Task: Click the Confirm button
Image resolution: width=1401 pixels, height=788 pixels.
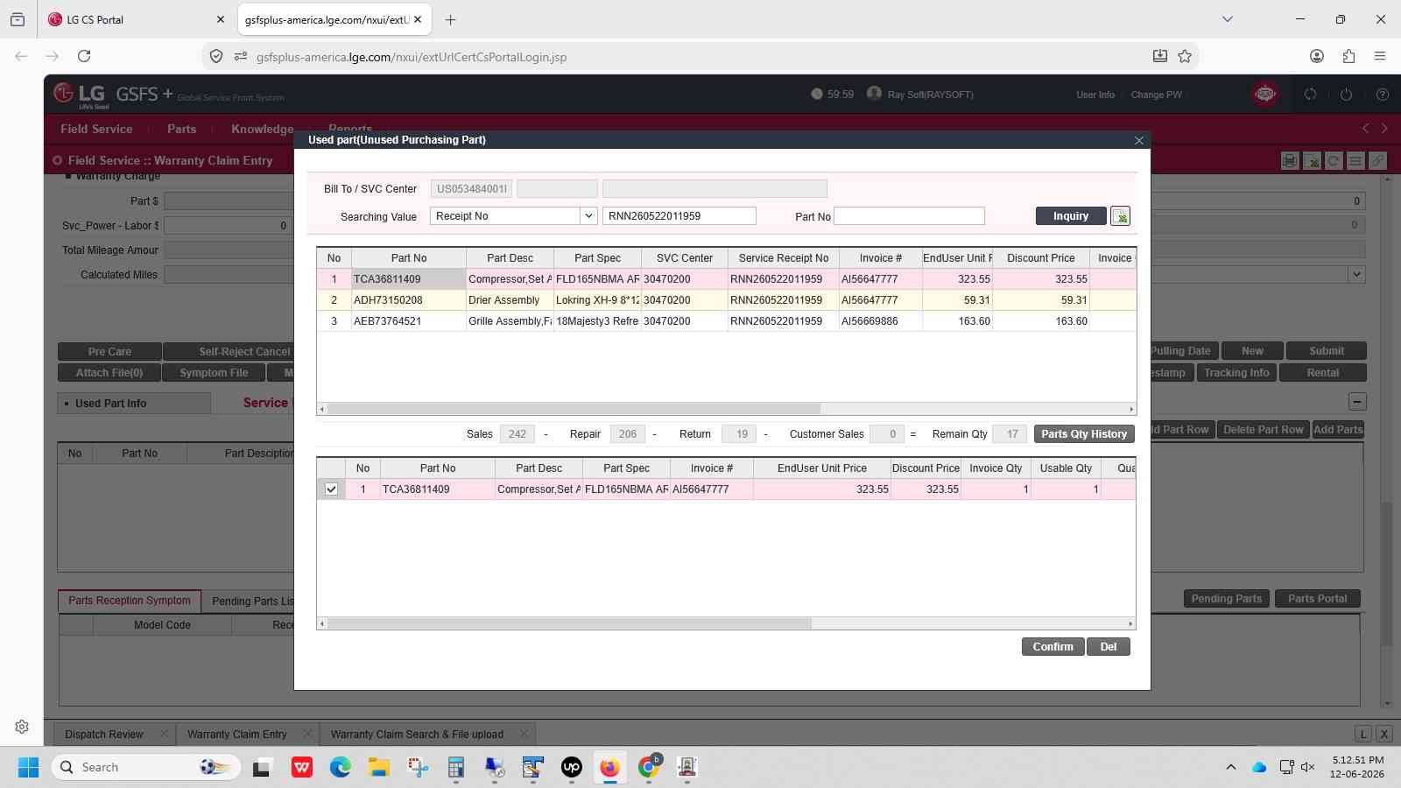Action: 1053,646
